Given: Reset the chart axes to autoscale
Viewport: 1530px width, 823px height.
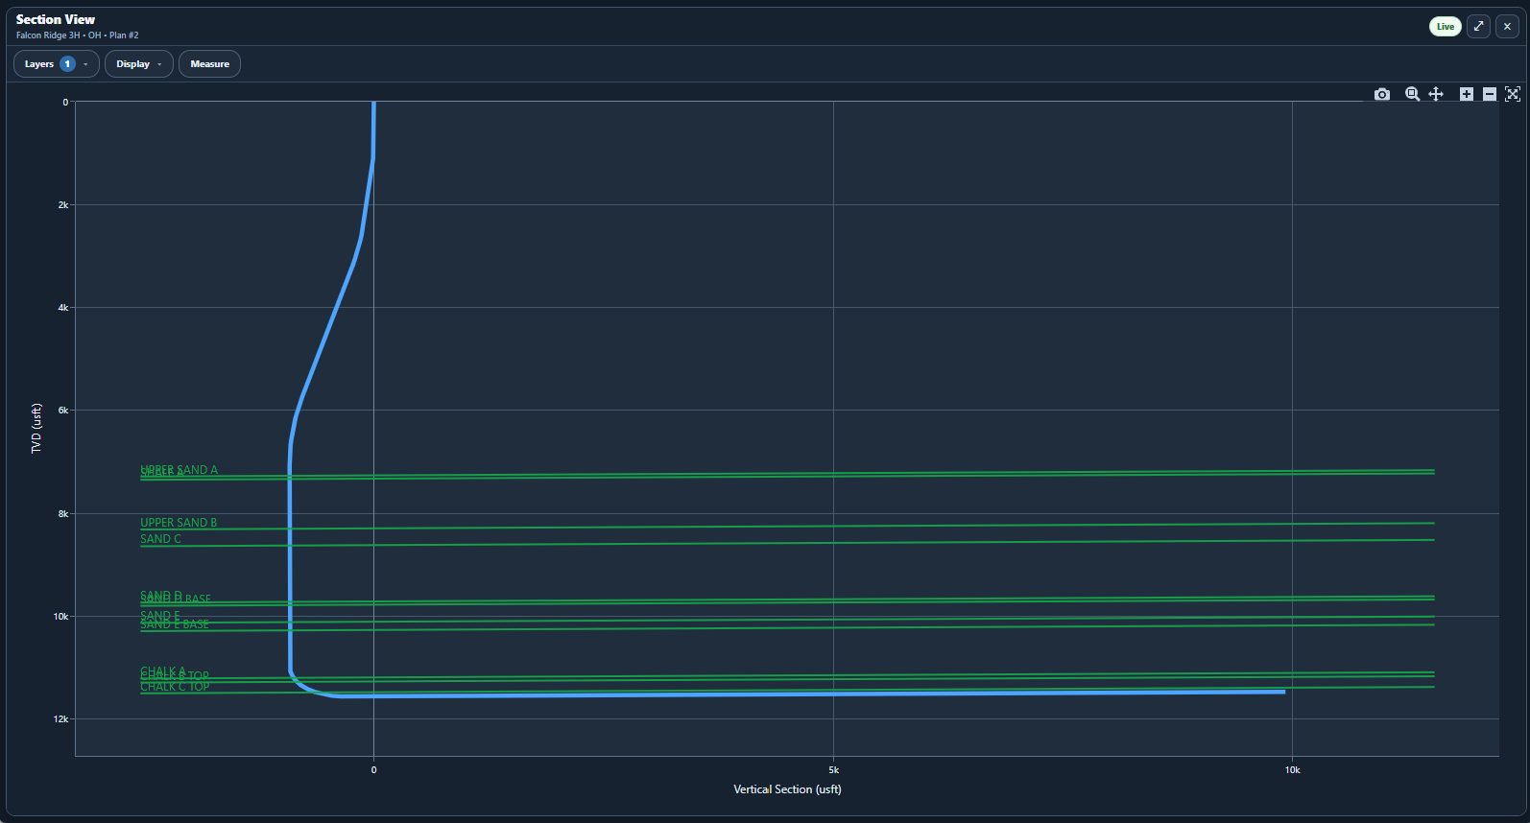Looking at the screenshot, I should (x=1513, y=94).
